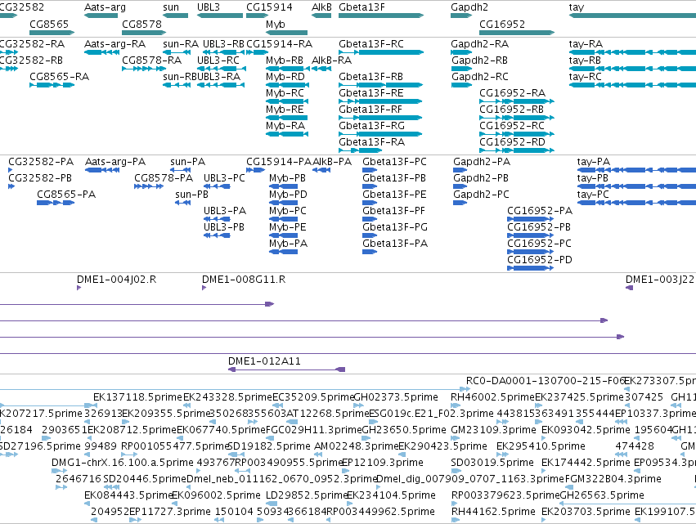
Task: Select EST RH46002.5prime
Action: coord(492,397)
